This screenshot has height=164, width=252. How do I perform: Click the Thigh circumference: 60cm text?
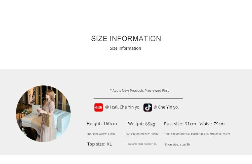pos(180,134)
